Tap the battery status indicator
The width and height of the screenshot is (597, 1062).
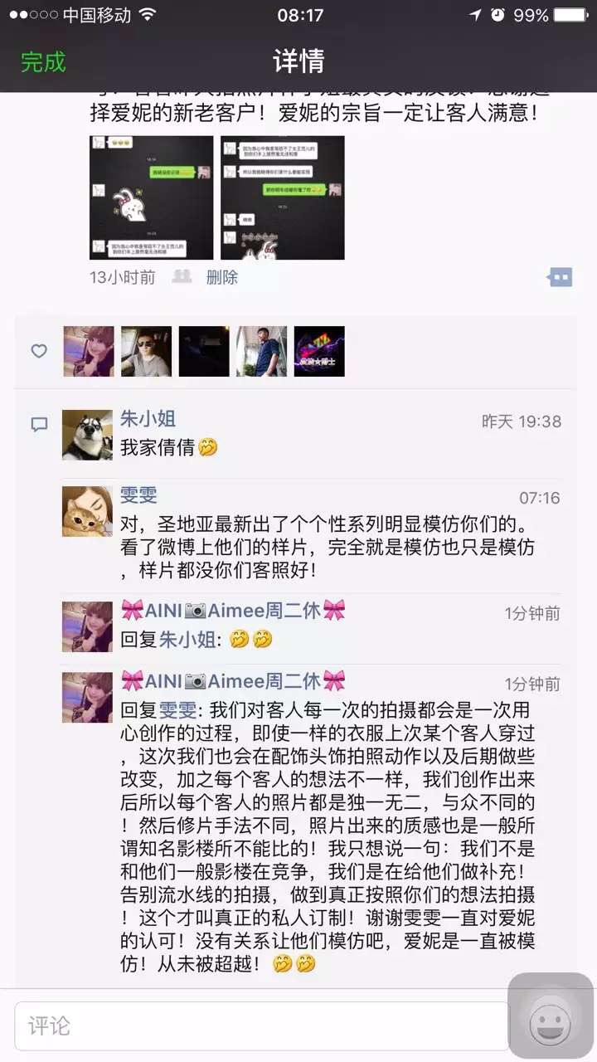click(x=570, y=15)
